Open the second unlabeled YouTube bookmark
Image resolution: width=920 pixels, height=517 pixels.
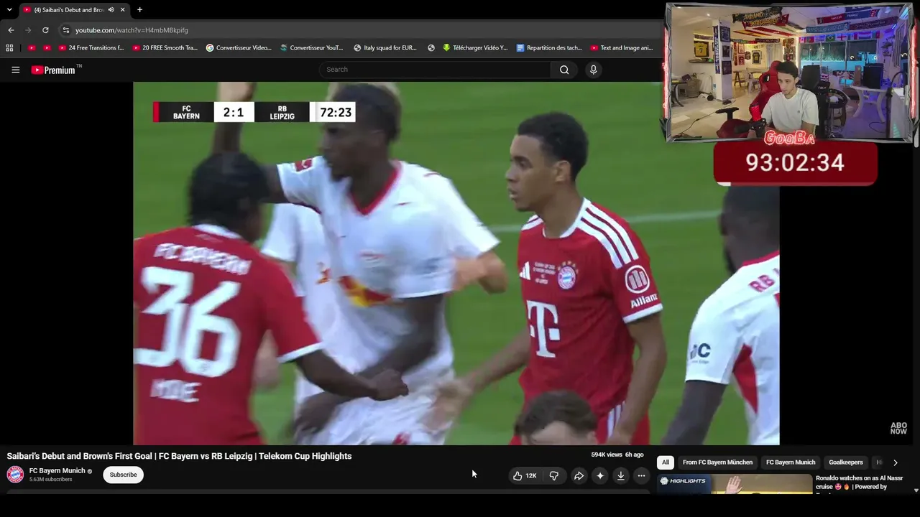pyautogui.click(x=47, y=48)
